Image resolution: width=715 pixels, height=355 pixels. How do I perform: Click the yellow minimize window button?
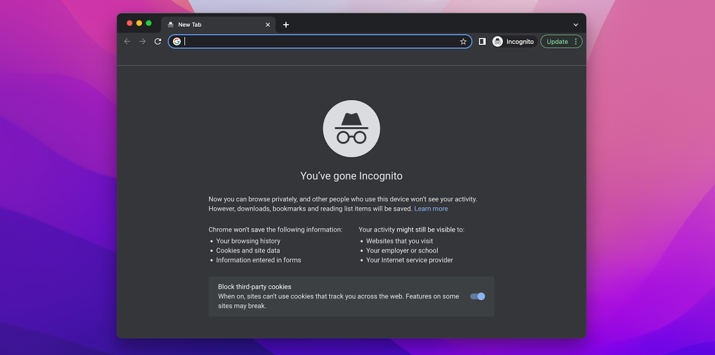pos(139,22)
